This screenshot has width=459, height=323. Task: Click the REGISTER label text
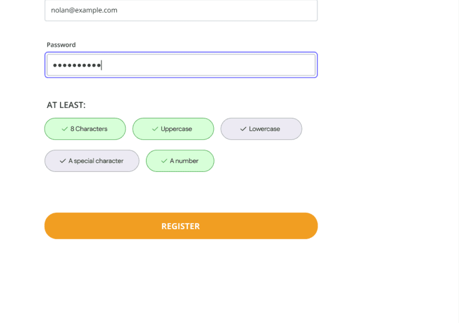point(181,226)
